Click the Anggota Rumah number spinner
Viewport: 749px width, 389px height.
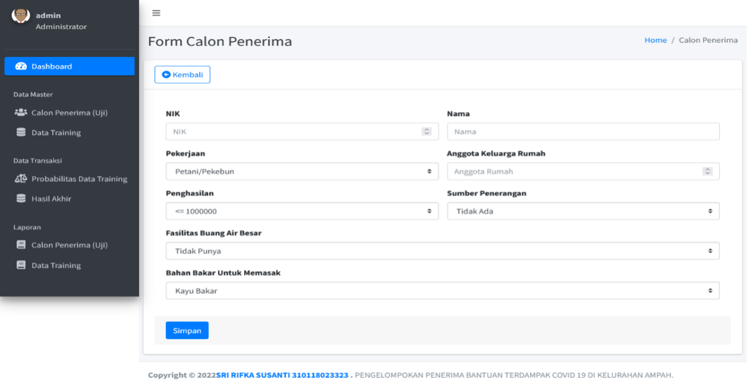(707, 171)
